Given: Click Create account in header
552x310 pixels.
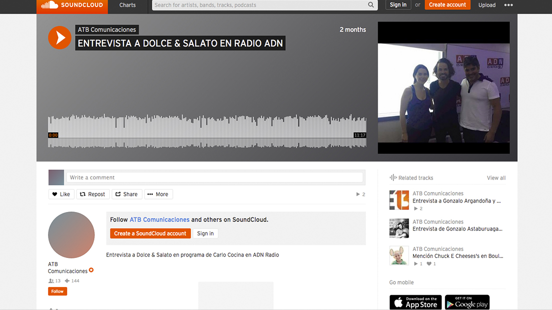Looking at the screenshot, I should coord(447,5).
